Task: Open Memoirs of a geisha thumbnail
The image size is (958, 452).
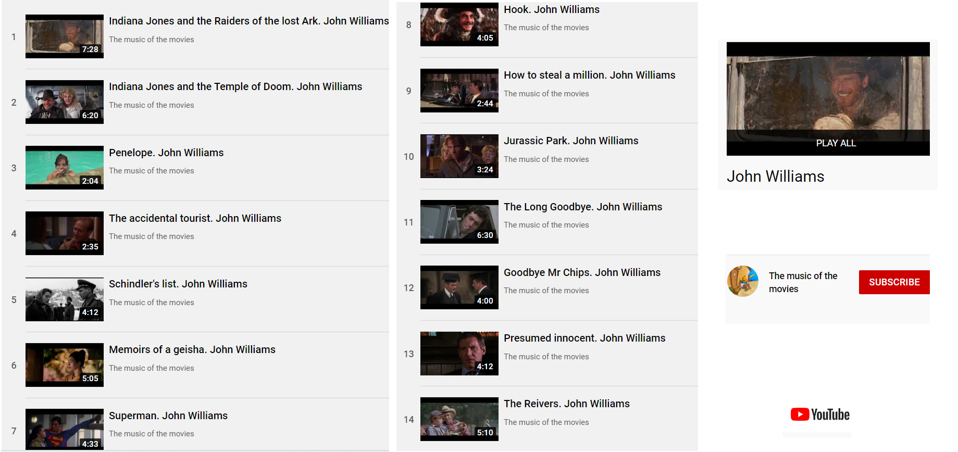Action: (x=65, y=365)
